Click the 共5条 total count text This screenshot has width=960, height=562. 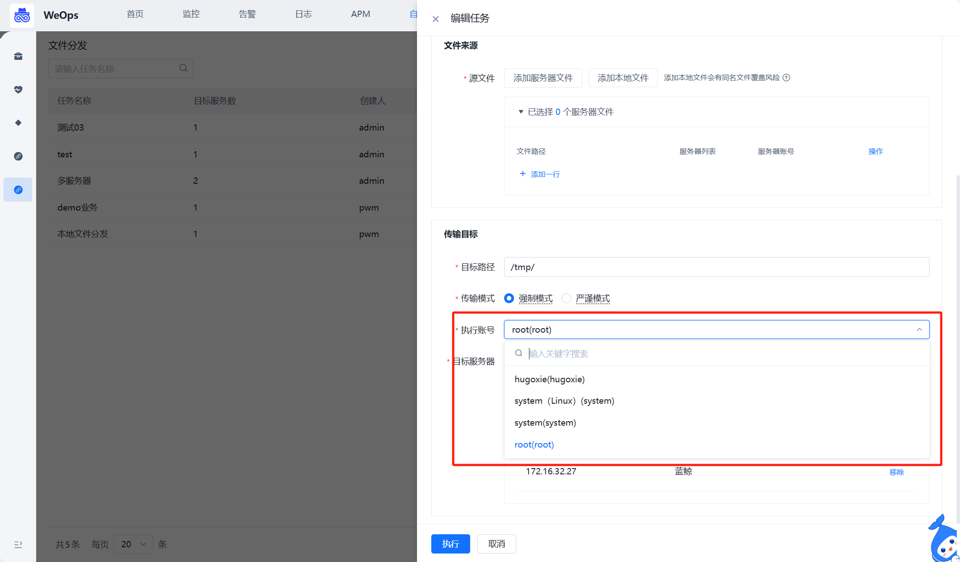pyautogui.click(x=67, y=544)
